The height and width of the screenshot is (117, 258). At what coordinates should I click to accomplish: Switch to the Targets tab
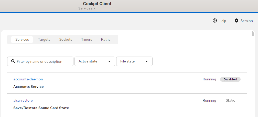point(44,39)
